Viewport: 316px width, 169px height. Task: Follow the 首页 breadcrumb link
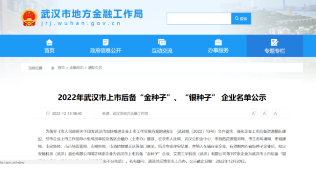[61, 68]
